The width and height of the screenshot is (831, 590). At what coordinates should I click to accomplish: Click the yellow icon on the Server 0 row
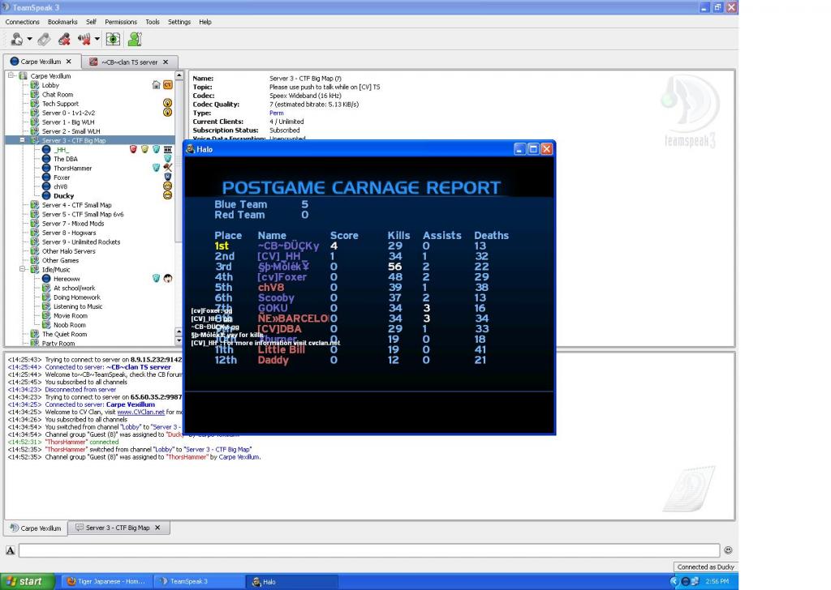[x=167, y=112]
